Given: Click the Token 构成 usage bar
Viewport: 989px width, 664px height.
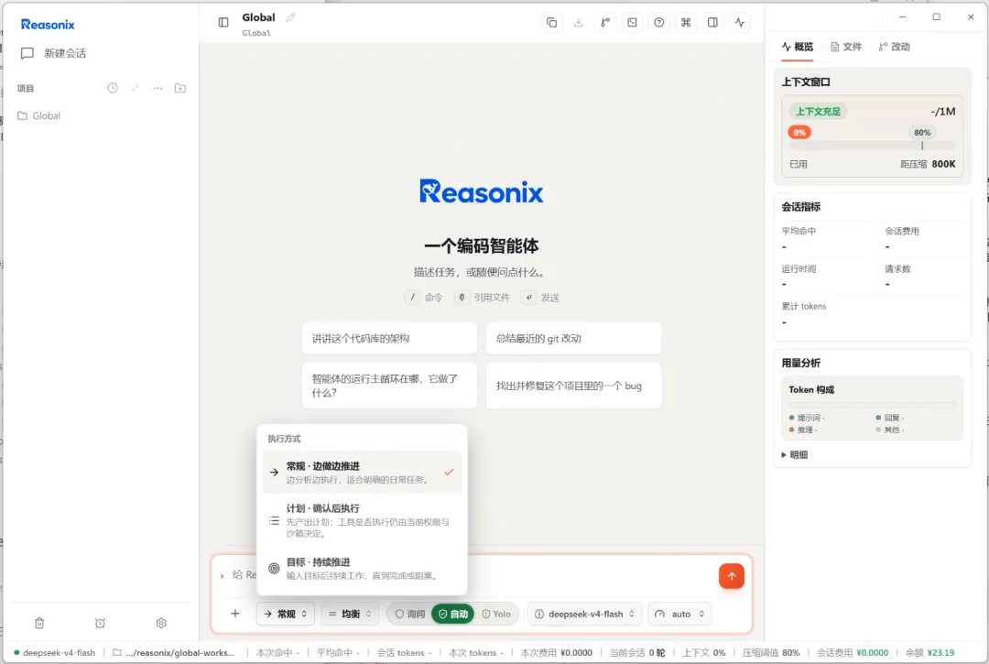Looking at the screenshot, I should tap(873, 405).
